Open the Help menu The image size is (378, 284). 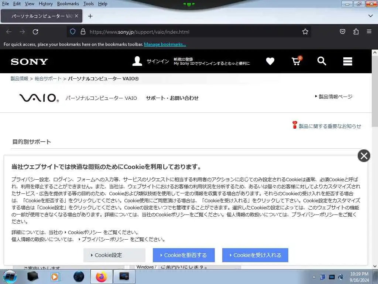tap(103, 4)
